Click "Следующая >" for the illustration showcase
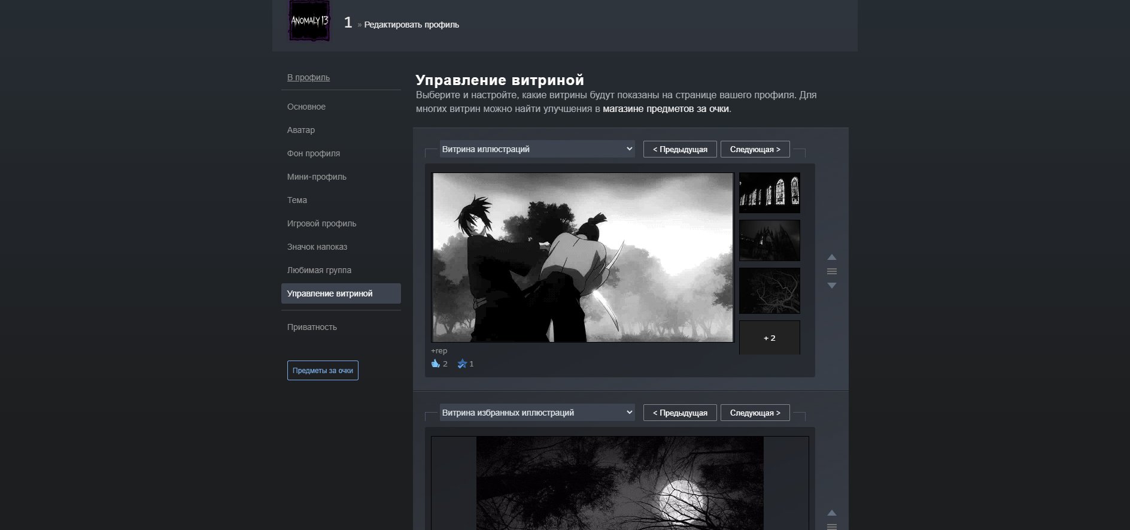Screen dimensions: 1130x530 (755, 149)
